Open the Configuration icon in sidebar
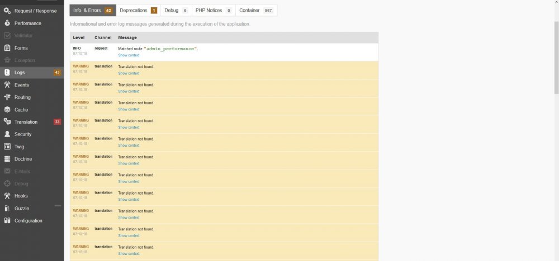 point(7,220)
